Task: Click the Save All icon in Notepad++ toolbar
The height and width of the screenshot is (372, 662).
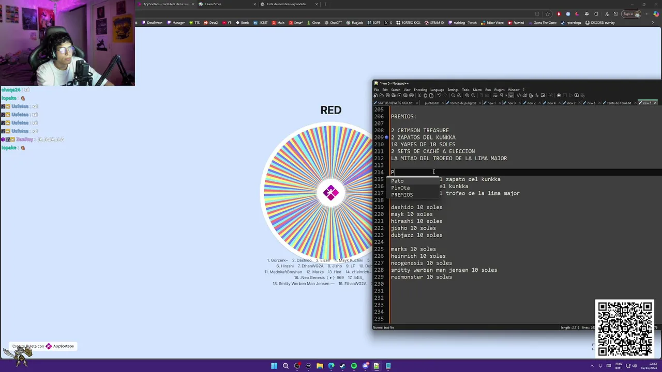Action: coord(394,95)
